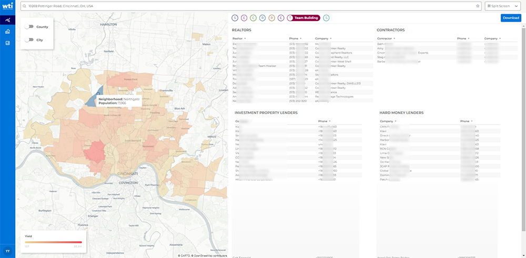Open the TT user avatar
526x258 pixels.
7,251
